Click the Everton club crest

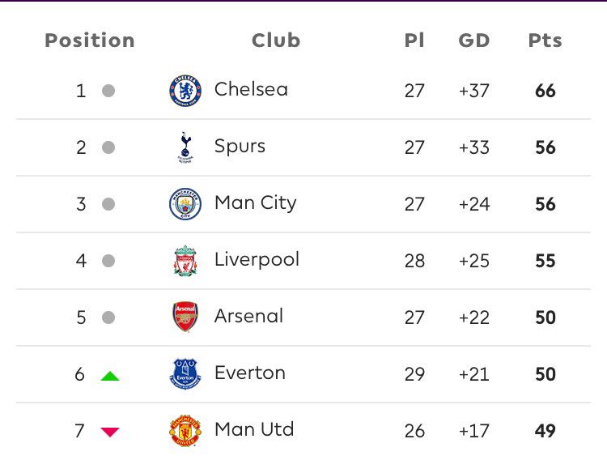point(185,374)
